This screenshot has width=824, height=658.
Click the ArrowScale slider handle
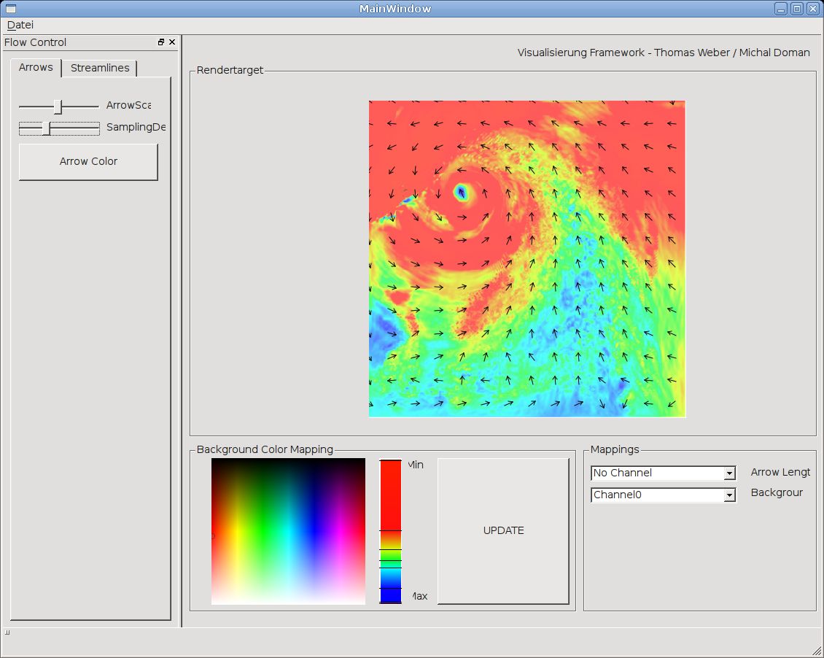(x=58, y=107)
